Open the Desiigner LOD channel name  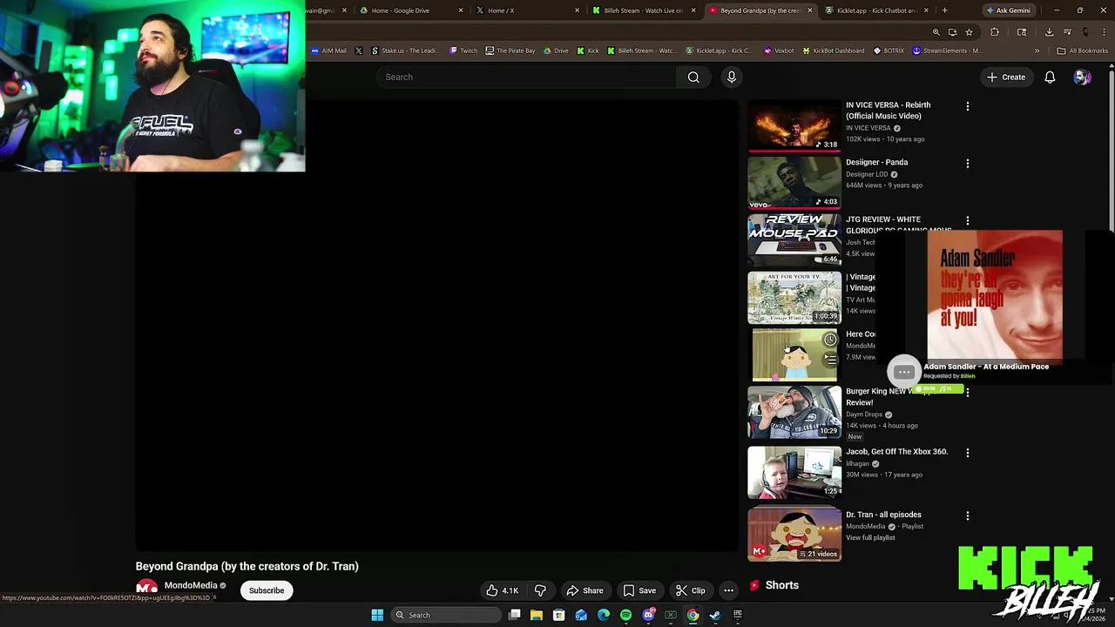tap(867, 174)
